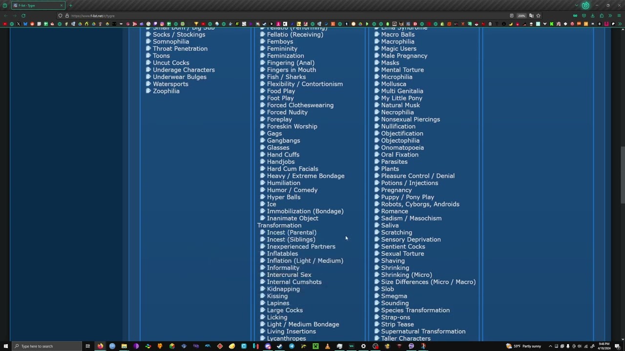Open the Windows notification center
The width and height of the screenshot is (625, 351).
(617, 346)
